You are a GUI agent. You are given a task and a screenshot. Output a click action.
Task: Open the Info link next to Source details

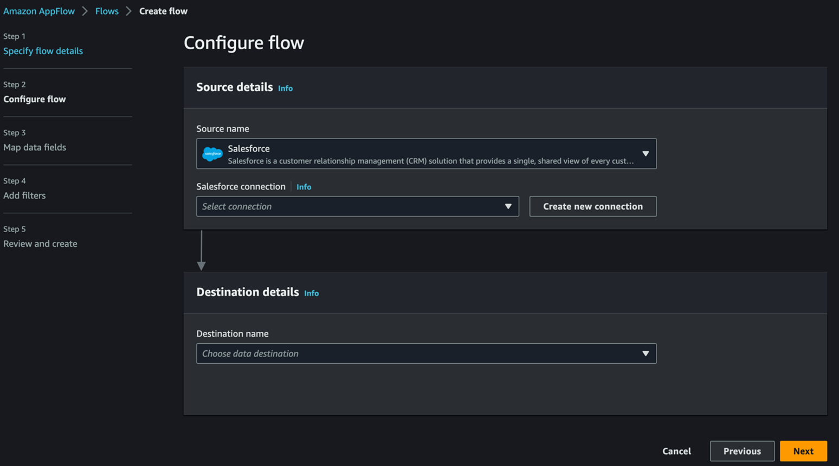point(285,88)
